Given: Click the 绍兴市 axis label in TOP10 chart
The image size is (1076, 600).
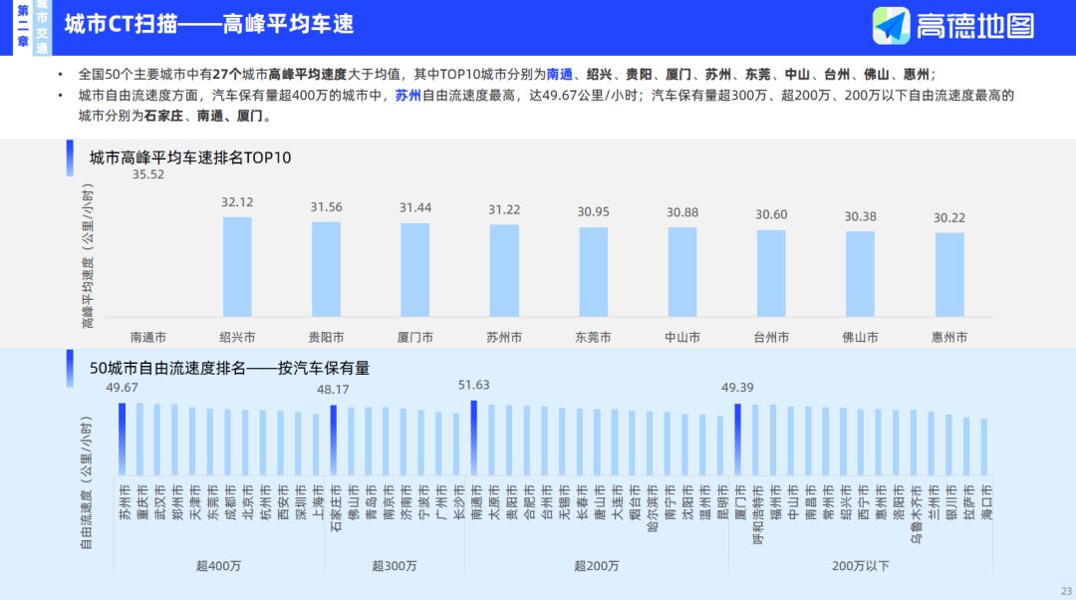Looking at the screenshot, I should (237, 338).
